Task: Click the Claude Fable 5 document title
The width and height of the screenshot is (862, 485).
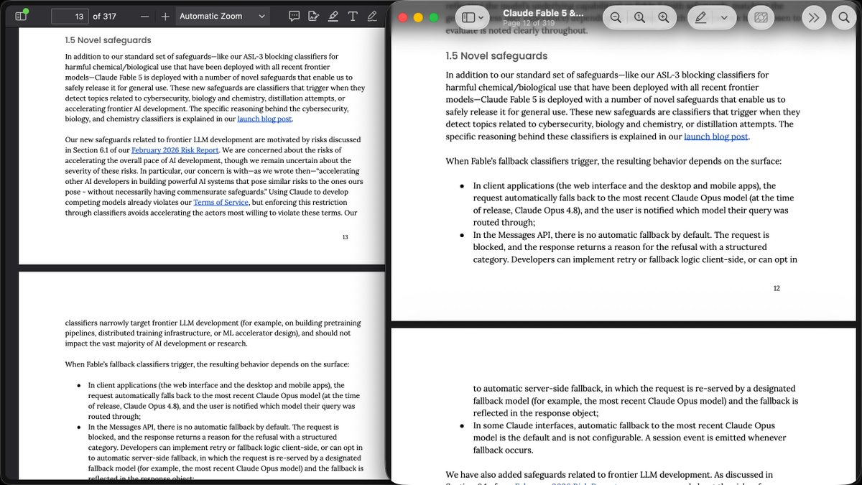Action: [543, 13]
